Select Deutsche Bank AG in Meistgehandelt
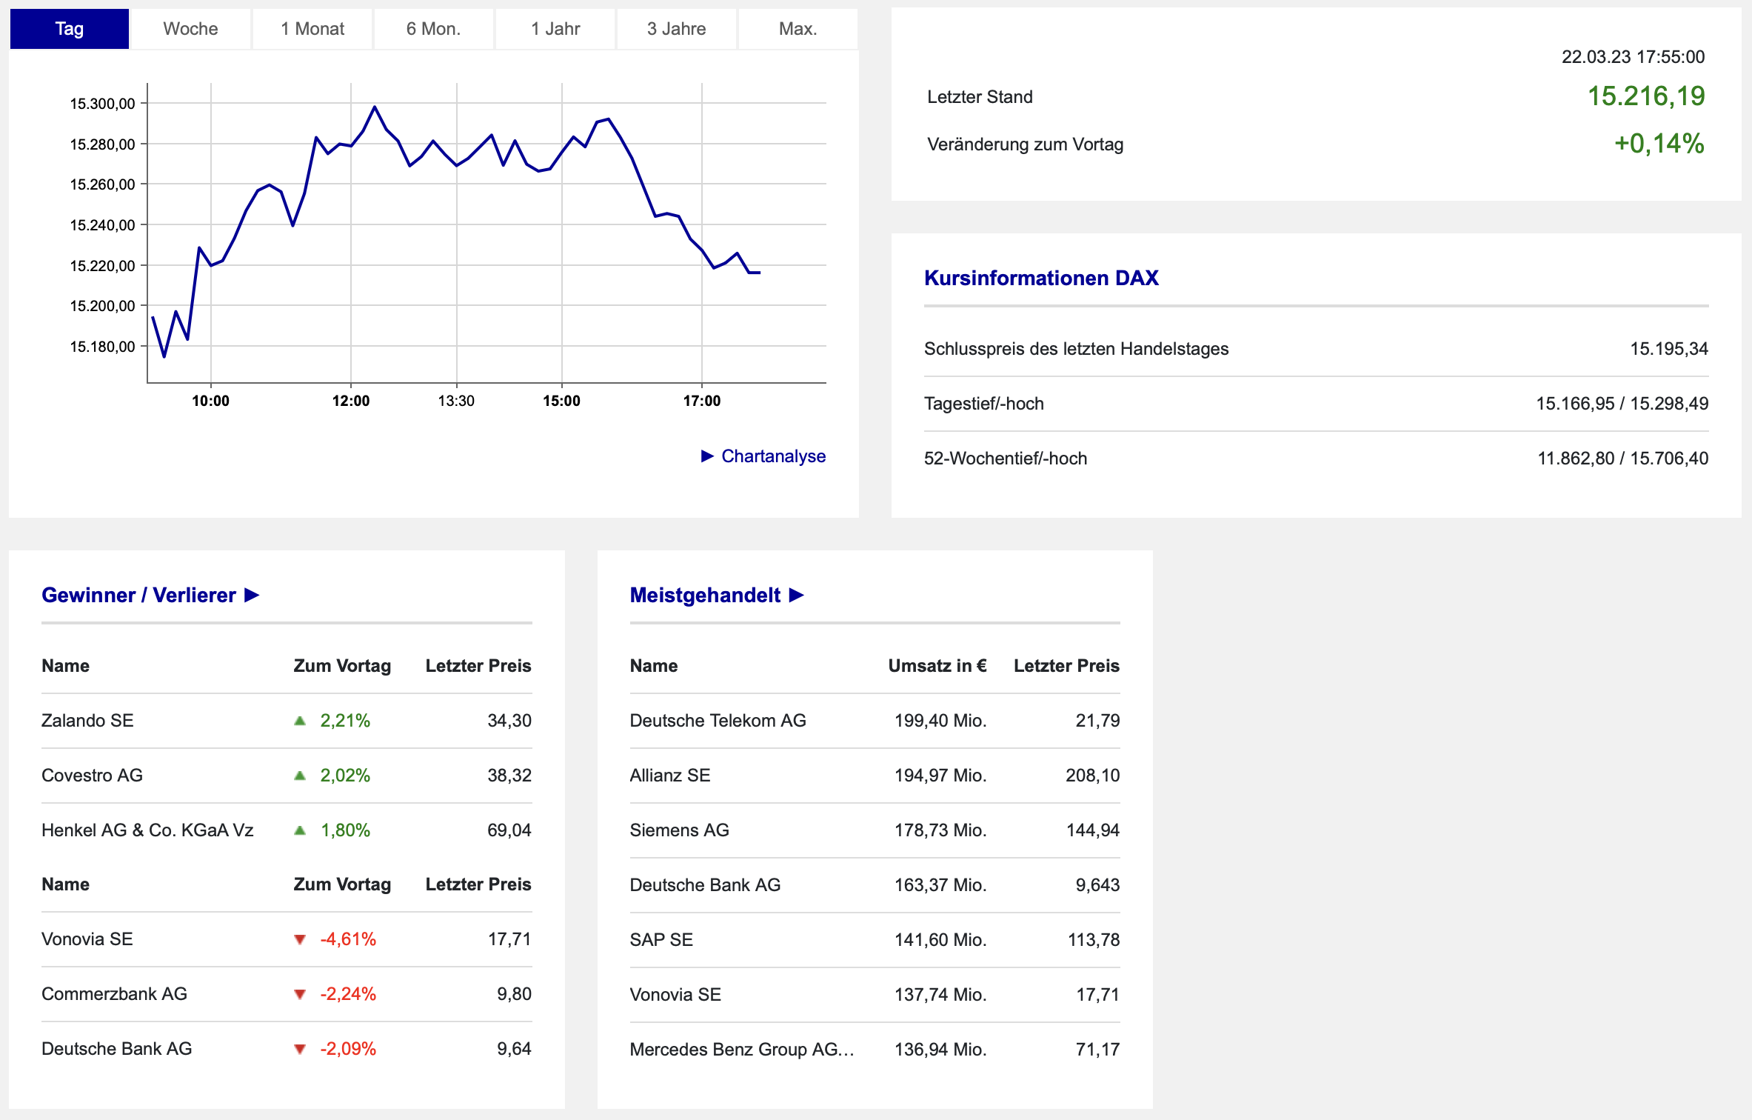Image resolution: width=1752 pixels, height=1120 pixels. [705, 885]
